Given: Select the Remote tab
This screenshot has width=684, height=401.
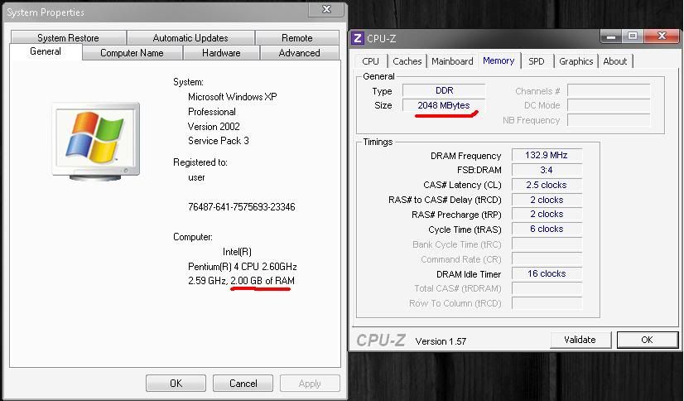Looking at the screenshot, I should [x=297, y=38].
